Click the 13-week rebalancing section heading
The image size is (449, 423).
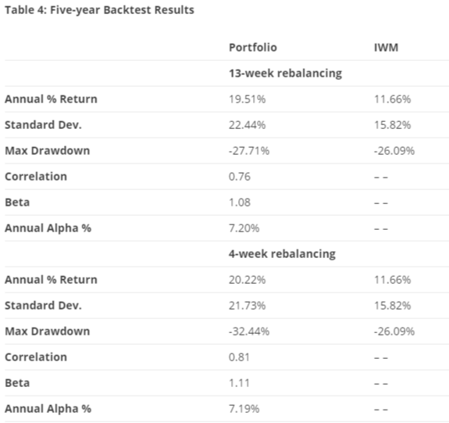[x=285, y=73]
